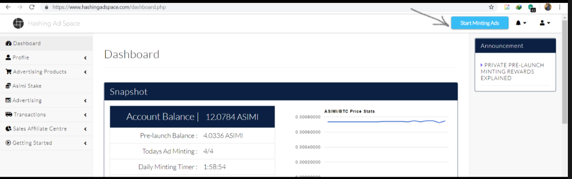Click the '0.00080000' chart axis label
The width and height of the screenshot is (572, 179).
point(308,117)
